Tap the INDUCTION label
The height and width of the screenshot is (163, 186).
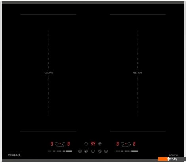[174, 155]
